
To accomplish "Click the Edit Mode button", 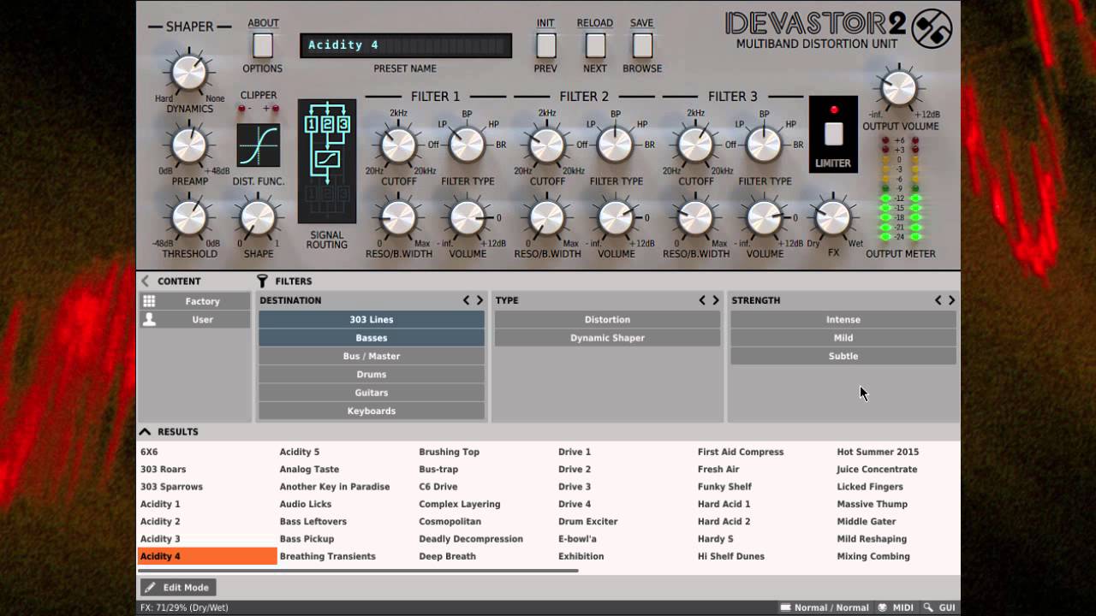I will (178, 588).
